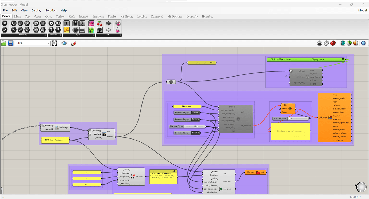
Task: Expand the Input panel plus button
Action: [93, 35]
